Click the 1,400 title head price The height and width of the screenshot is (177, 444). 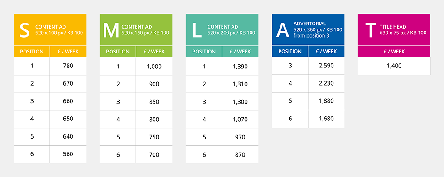tap(394, 66)
